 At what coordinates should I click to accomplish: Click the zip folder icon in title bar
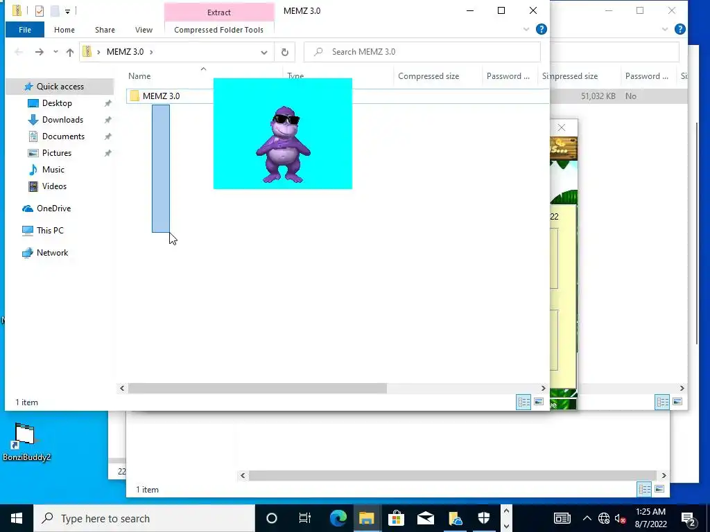coord(17,10)
